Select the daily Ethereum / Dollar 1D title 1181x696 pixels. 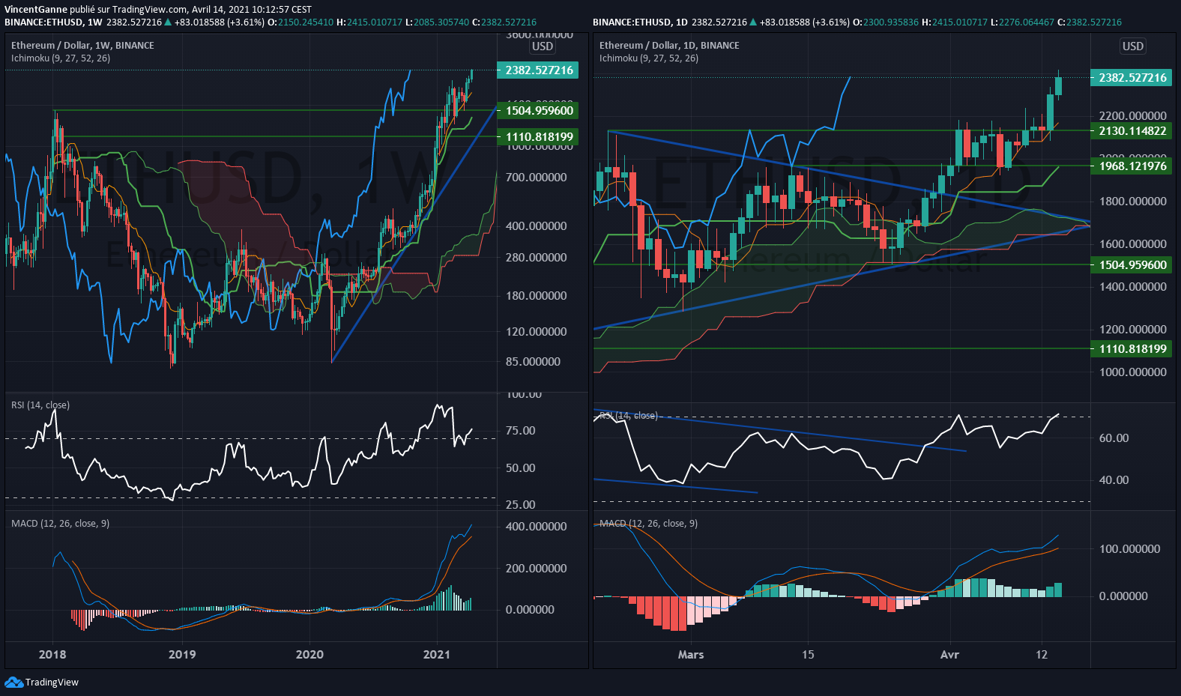669,46
